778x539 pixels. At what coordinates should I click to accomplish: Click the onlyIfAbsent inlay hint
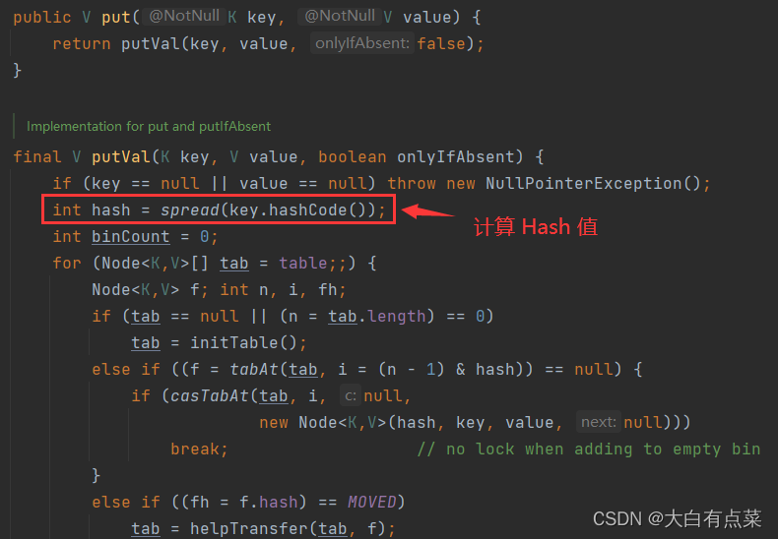(x=361, y=43)
